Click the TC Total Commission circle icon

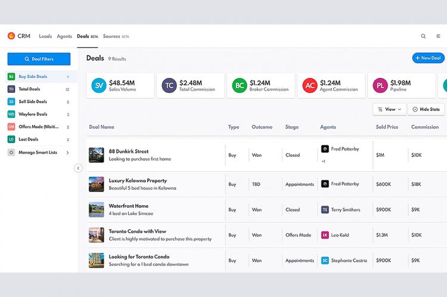point(169,86)
